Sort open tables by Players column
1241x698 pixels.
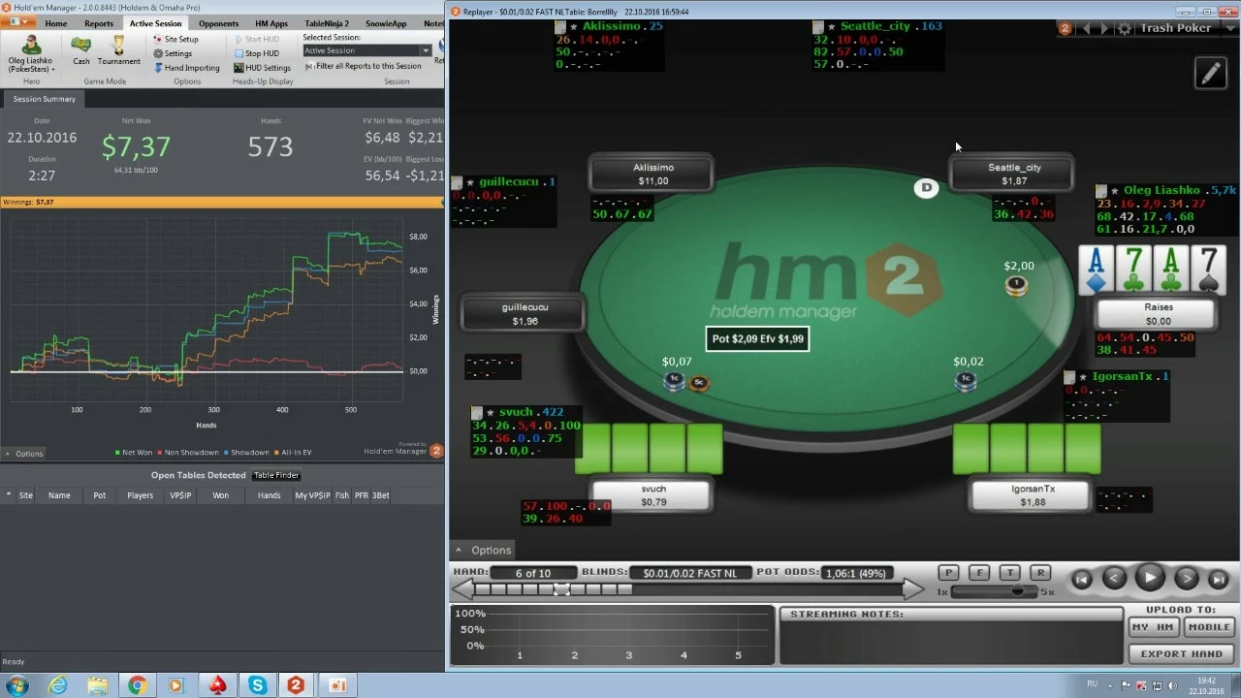(140, 495)
